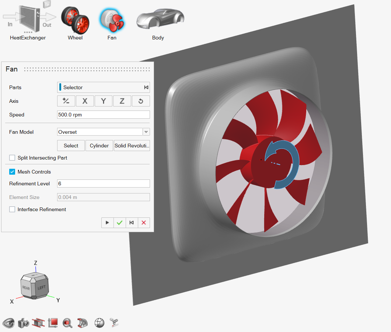Confirm with the green checkmark button
The image size is (391, 332).
click(x=119, y=223)
